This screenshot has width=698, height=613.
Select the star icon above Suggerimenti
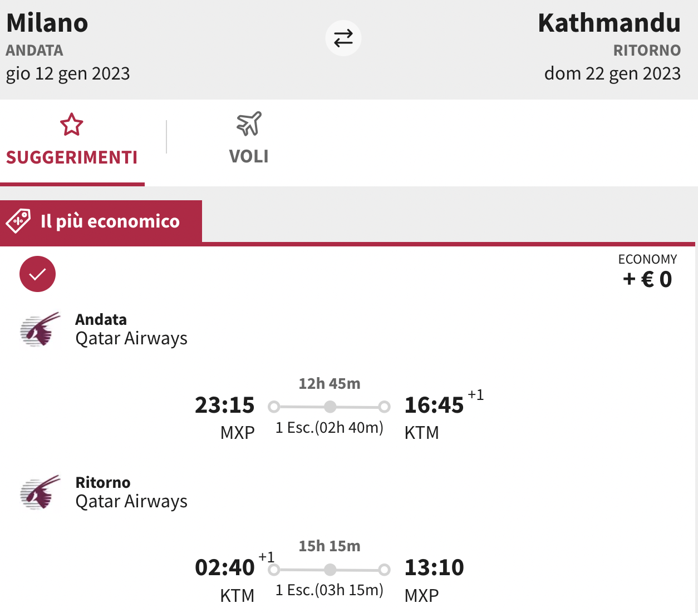pyautogui.click(x=72, y=125)
